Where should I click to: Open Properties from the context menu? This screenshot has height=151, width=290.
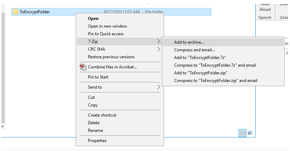click(120, 141)
